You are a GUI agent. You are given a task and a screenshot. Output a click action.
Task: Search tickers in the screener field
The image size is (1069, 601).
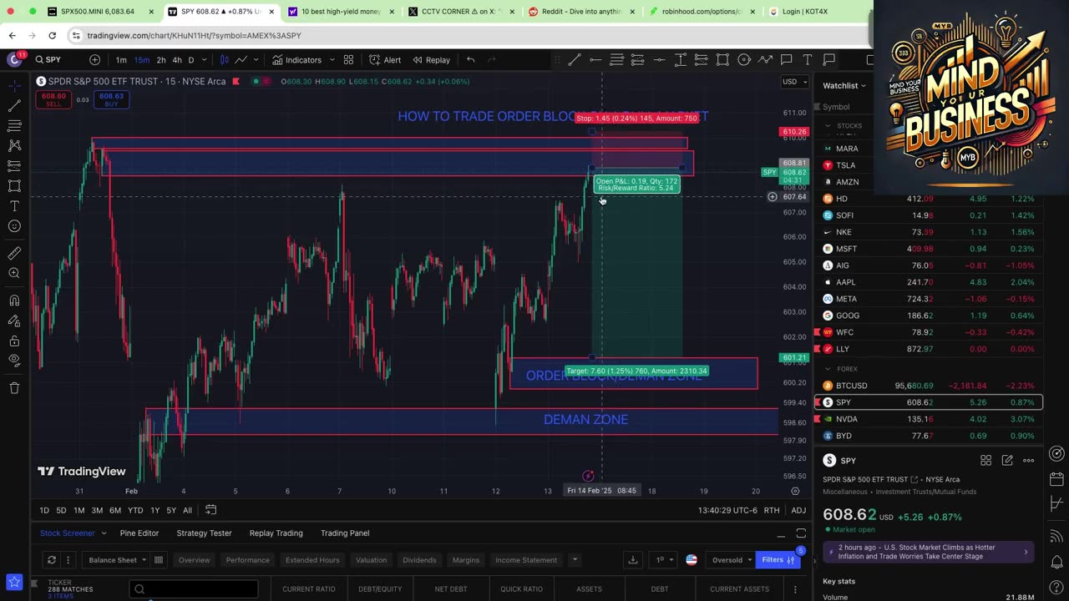tap(194, 589)
